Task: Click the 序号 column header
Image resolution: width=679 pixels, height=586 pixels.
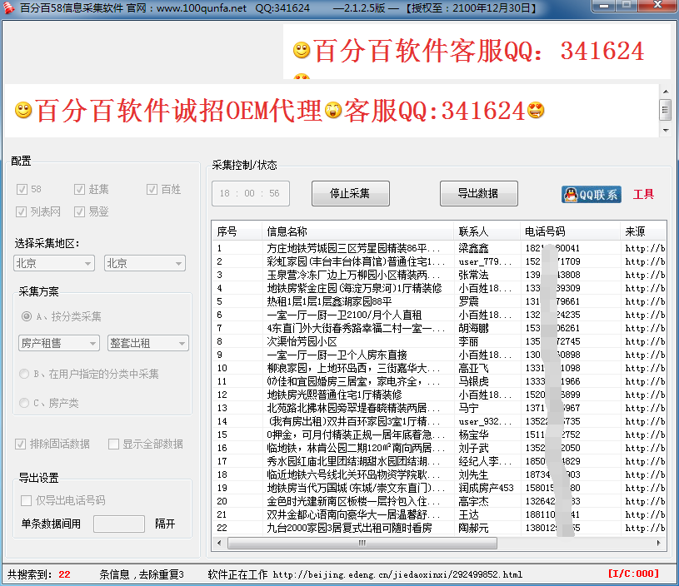Action: point(237,231)
